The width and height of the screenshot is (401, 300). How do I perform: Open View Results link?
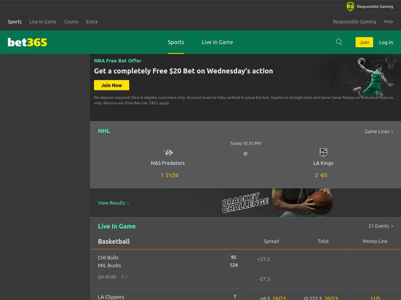pyautogui.click(x=113, y=203)
